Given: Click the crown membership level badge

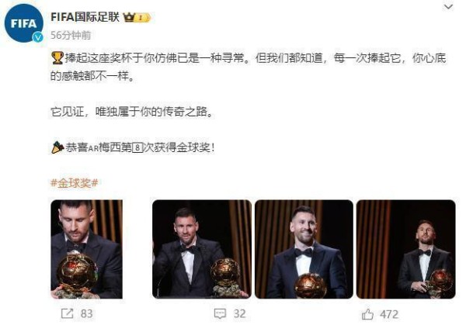Looking at the screenshot, I should click(137, 18).
